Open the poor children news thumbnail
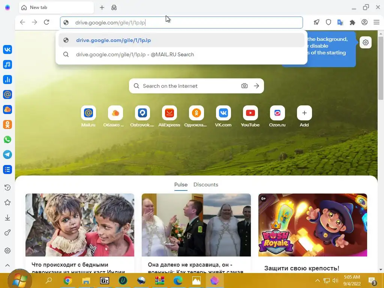 coord(80,225)
